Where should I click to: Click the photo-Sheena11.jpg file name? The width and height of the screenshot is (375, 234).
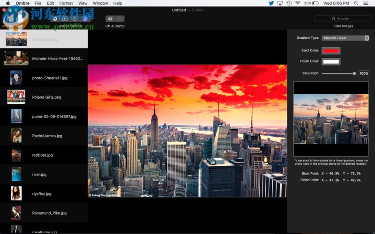tap(50, 78)
